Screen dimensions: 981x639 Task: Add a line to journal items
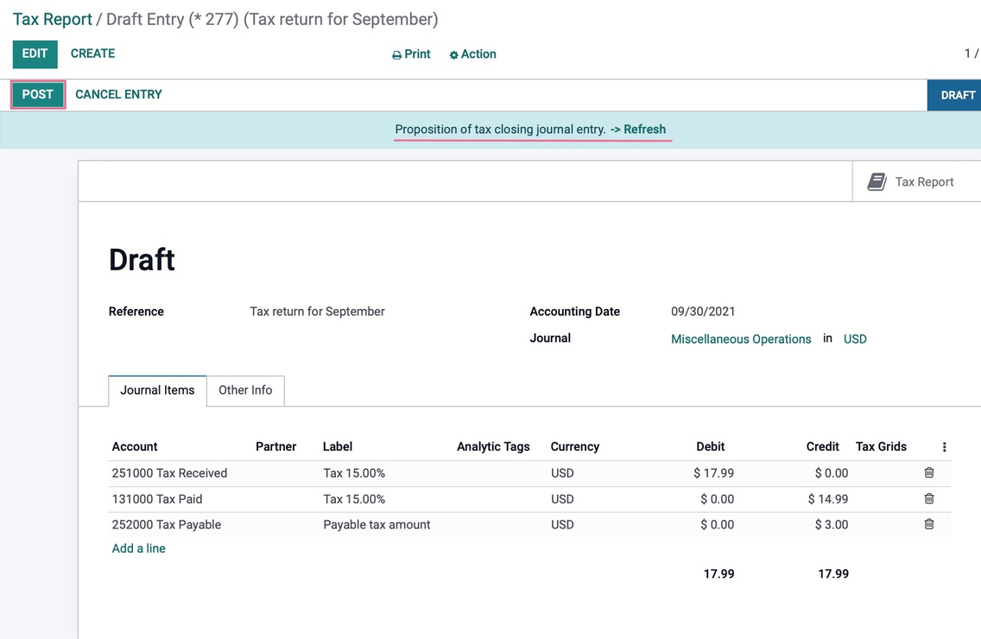coord(138,548)
